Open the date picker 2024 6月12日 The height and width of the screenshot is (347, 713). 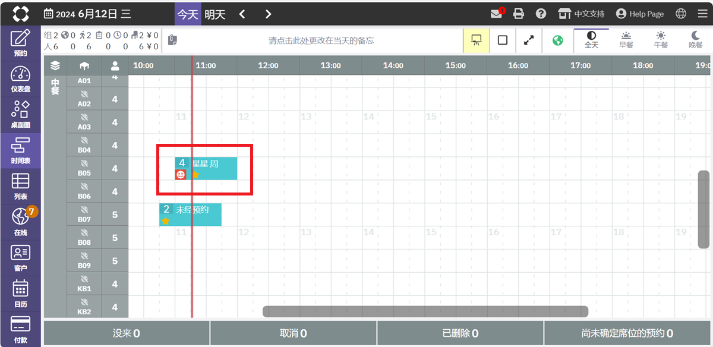tap(88, 14)
